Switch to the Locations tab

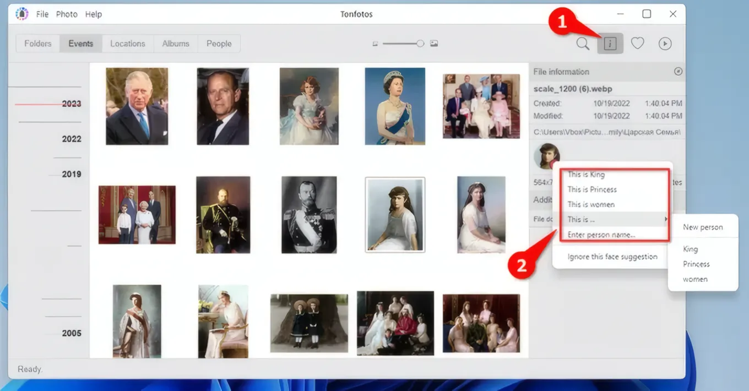(127, 43)
